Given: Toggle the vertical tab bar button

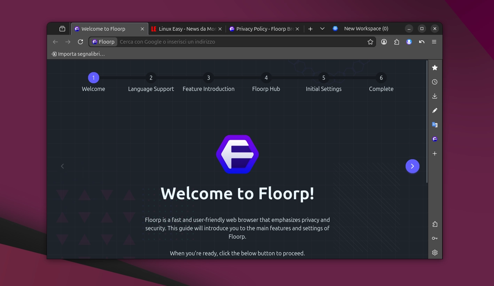Looking at the screenshot, I should point(62,29).
